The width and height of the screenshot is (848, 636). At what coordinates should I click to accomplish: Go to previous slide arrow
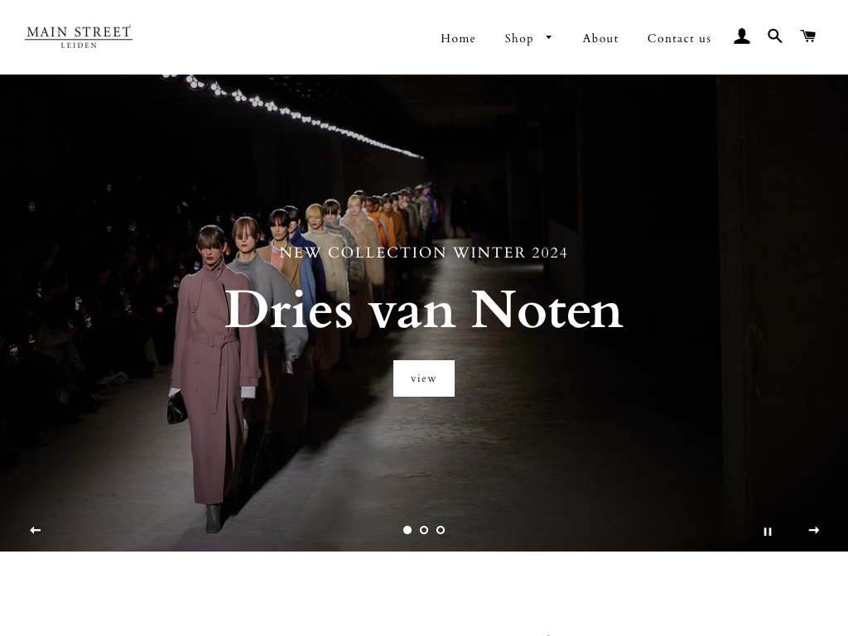click(35, 530)
